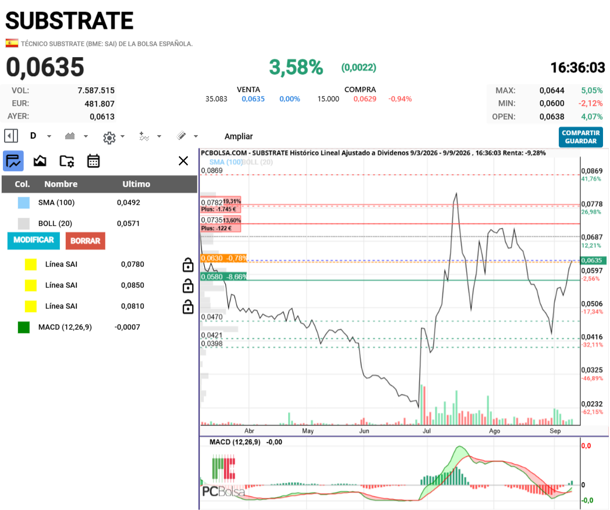Expand the D timeframe dropdown arrow
Screen dimensions: 610x510
pyautogui.click(x=49, y=136)
